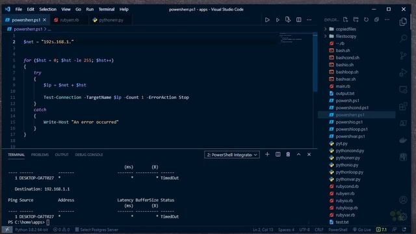This screenshot has height=234, width=416.
Task: Open the File menu
Action: (19, 9)
